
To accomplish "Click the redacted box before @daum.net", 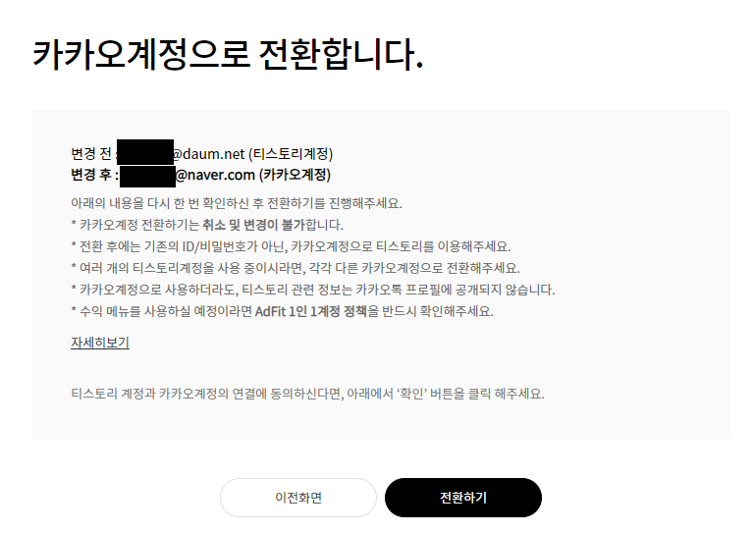I will (145, 152).
